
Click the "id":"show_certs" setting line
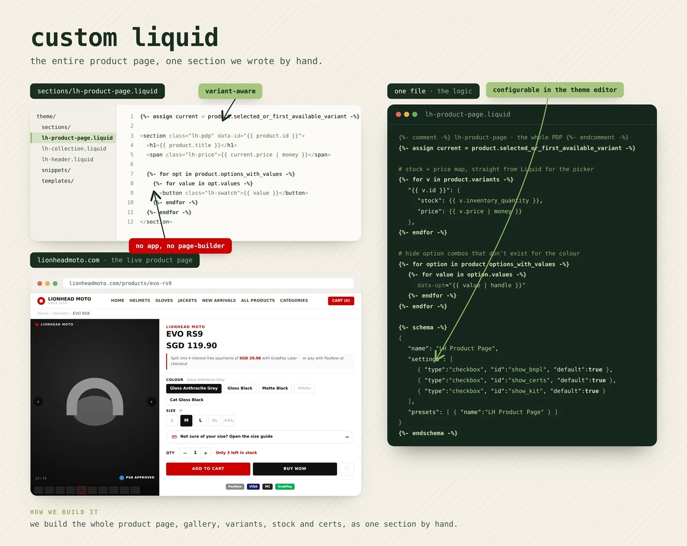click(517, 380)
